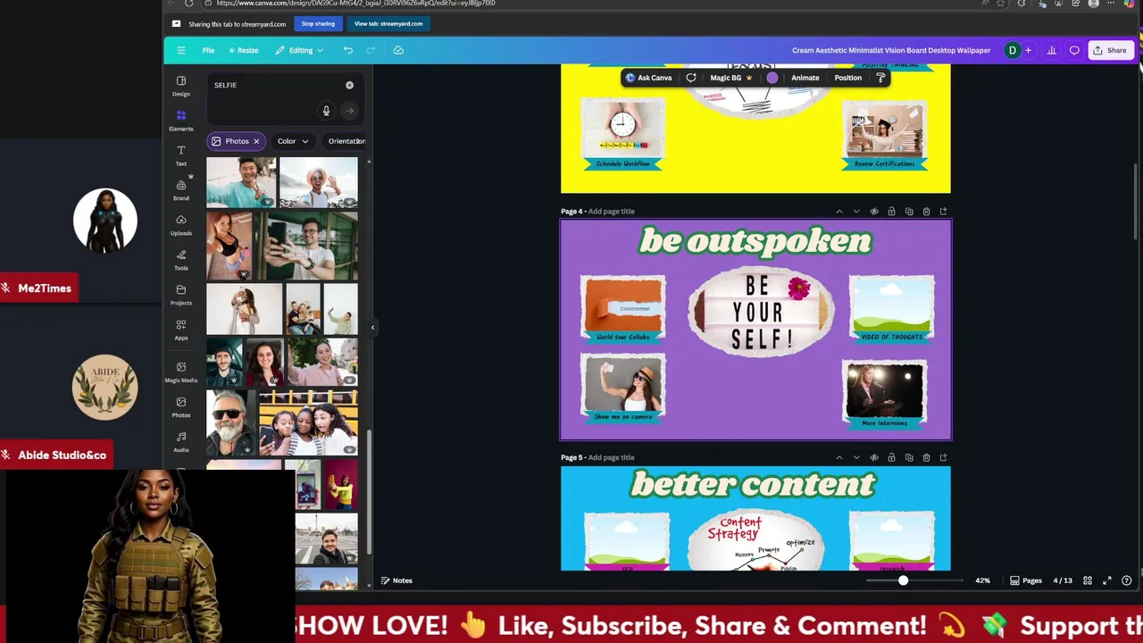The height and width of the screenshot is (643, 1143).
Task: Click the redo arrow
Action: [371, 50]
